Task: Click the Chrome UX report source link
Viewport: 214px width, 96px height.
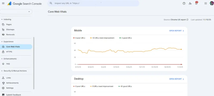Action: tap(178, 20)
